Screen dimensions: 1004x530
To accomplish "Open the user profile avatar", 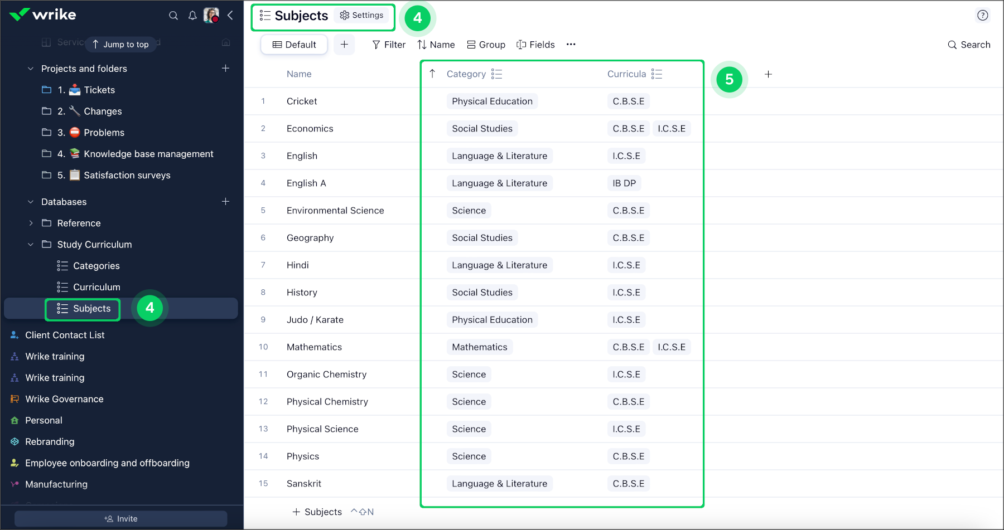I will click(211, 15).
